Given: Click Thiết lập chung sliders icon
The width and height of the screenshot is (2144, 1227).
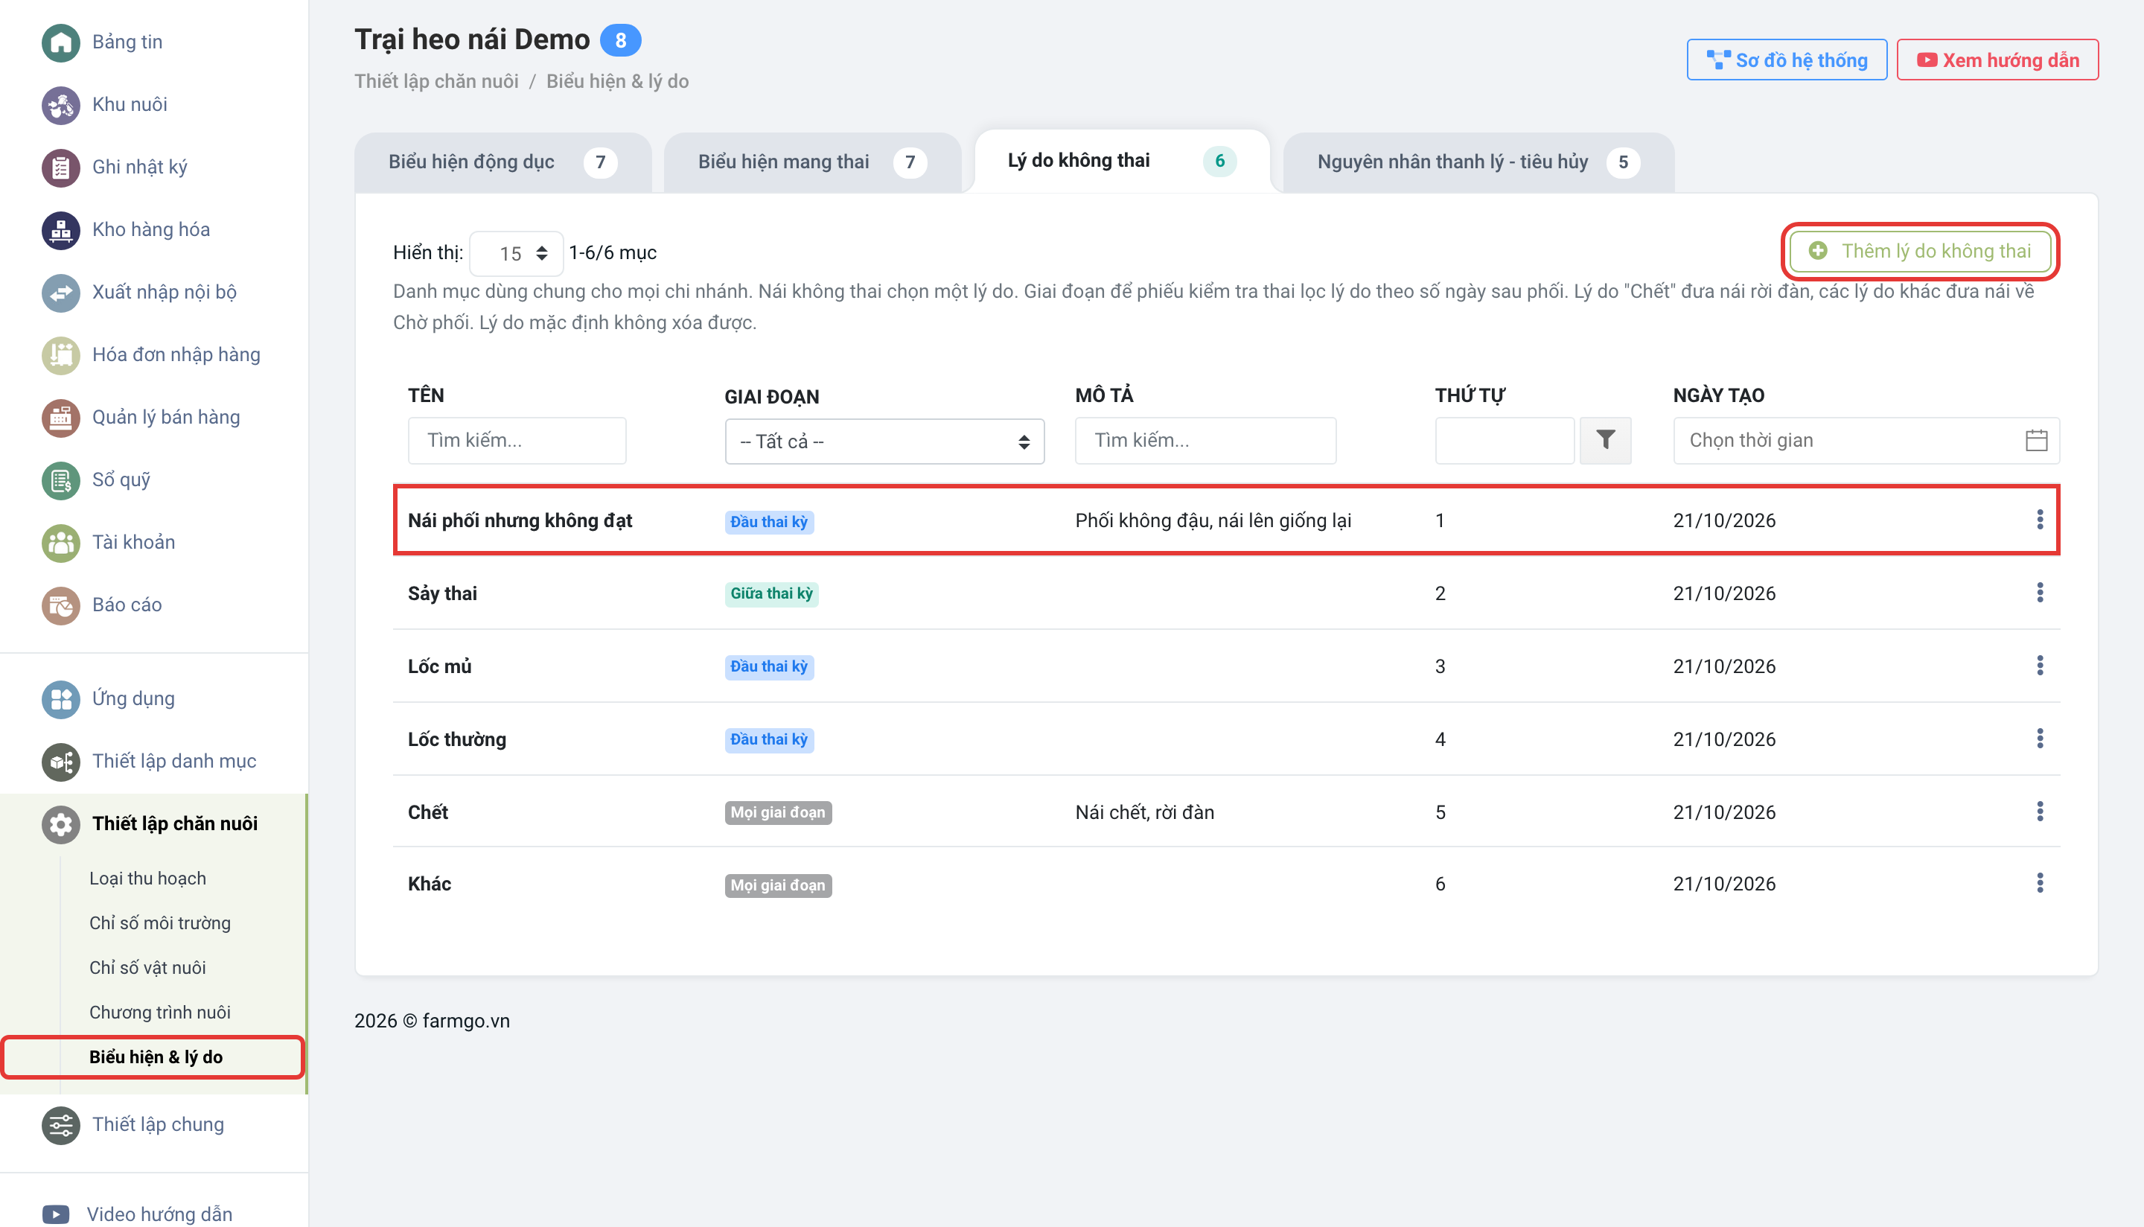Looking at the screenshot, I should pyautogui.click(x=60, y=1124).
